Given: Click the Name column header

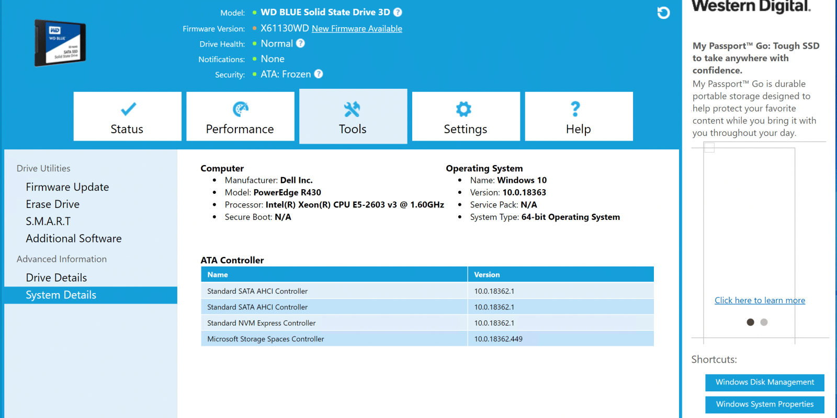Looking at the screenshot, I should 334,275.
